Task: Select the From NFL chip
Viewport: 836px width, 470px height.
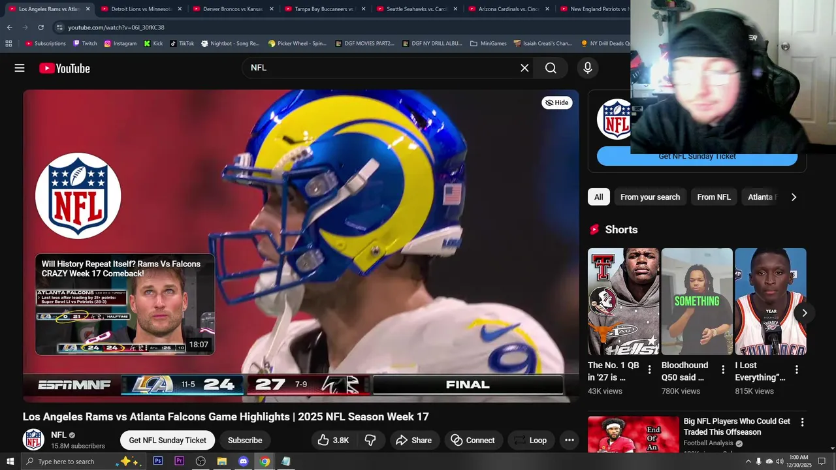Action: pyautogui.click(x=714, y=197)
